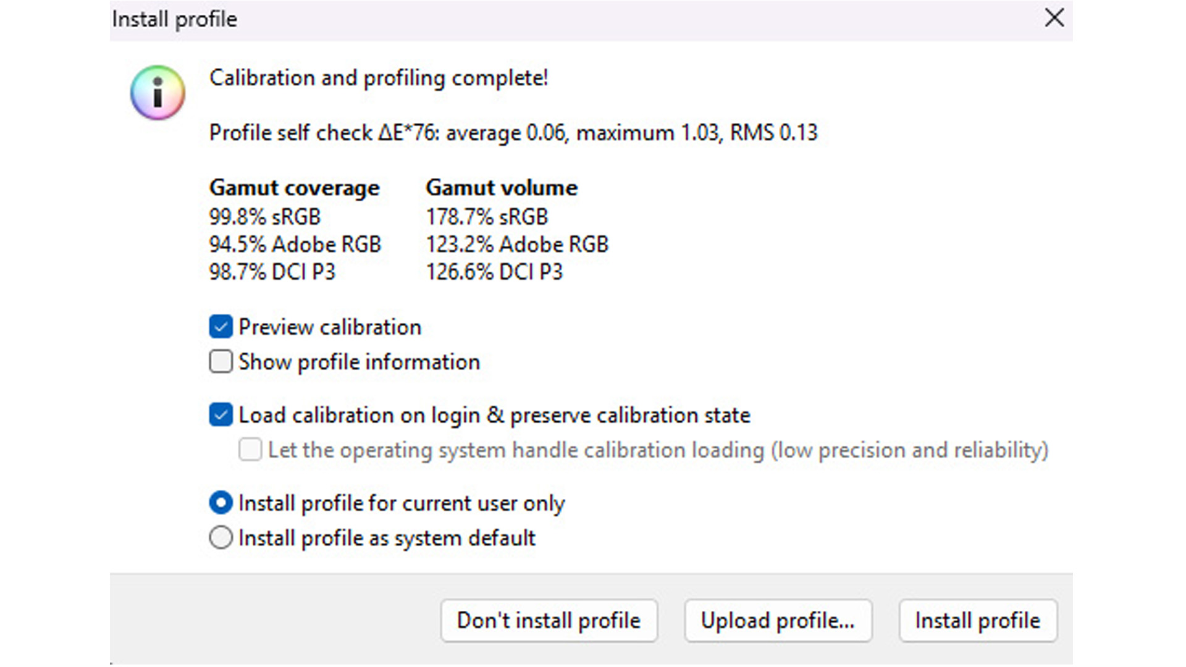Click the Install profile title bar text
Viewport: 1186px width, 667px height.
point(175,19)
